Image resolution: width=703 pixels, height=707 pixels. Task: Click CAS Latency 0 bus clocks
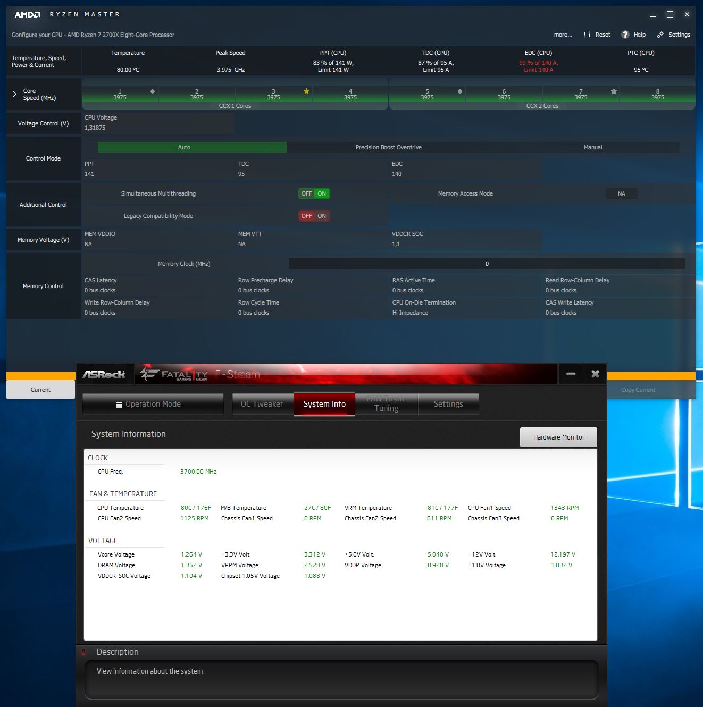[100, 290]
